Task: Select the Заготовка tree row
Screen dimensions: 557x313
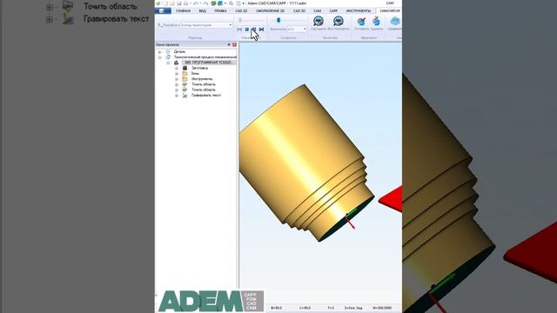Action: (199, 68)
